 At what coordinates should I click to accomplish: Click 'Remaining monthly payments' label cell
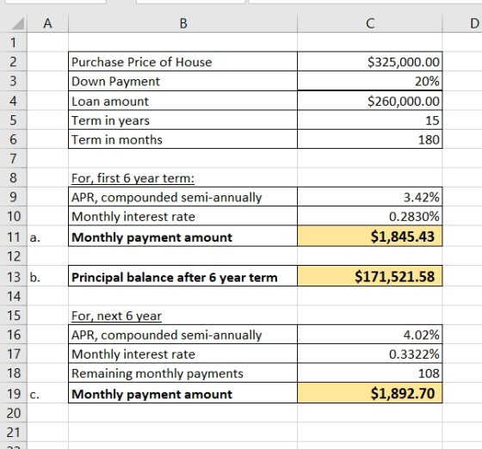pos(182,373)
